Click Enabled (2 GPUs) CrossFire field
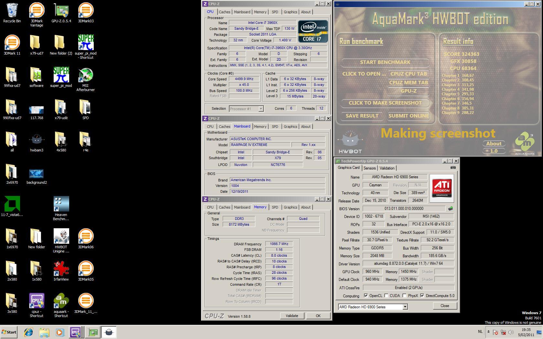543x339 pixels. [x=409, y=288]
